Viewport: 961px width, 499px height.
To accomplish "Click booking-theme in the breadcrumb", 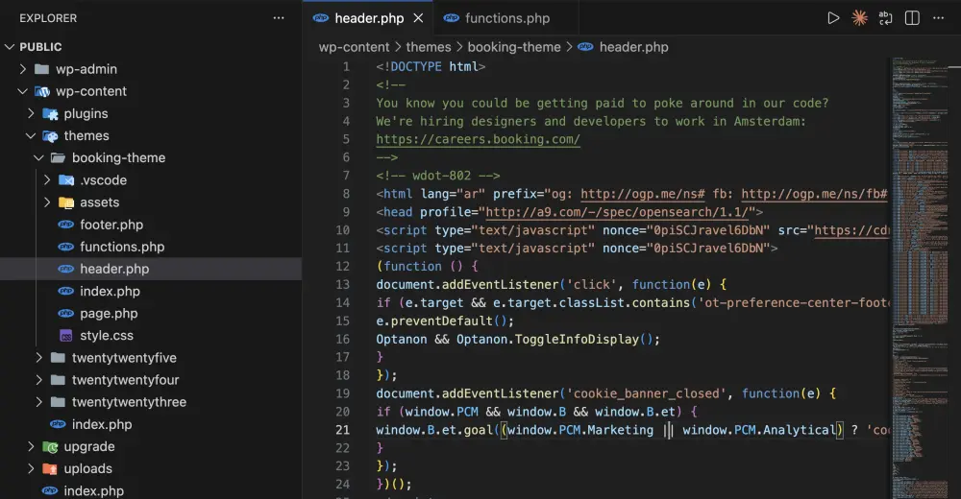I will (513, 47).
